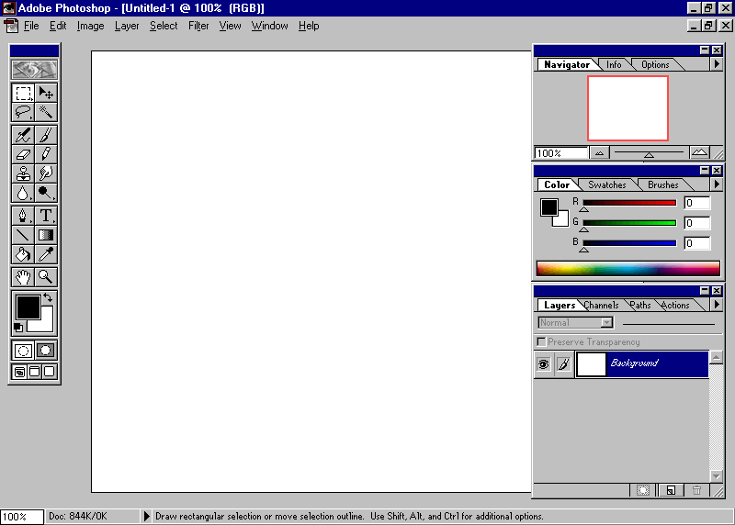Switch to the Options tab

pos(655,64)
